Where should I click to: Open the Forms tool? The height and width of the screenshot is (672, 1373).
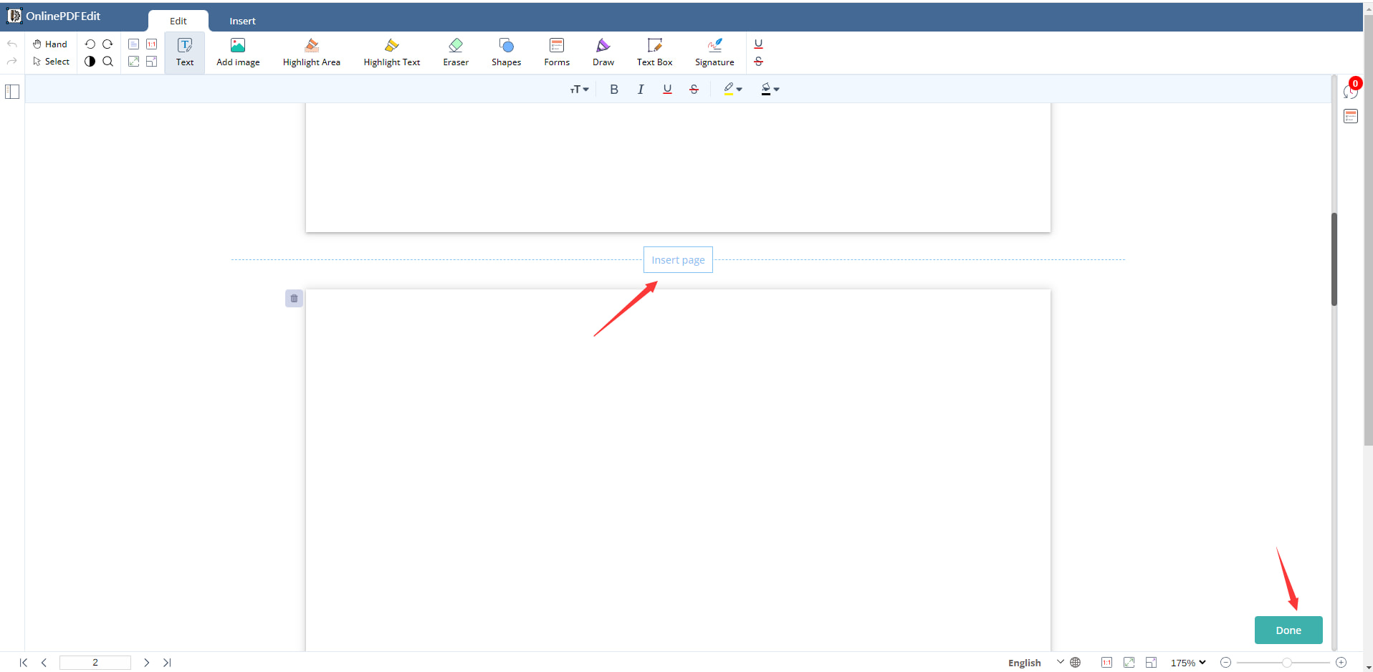(556, 52)
